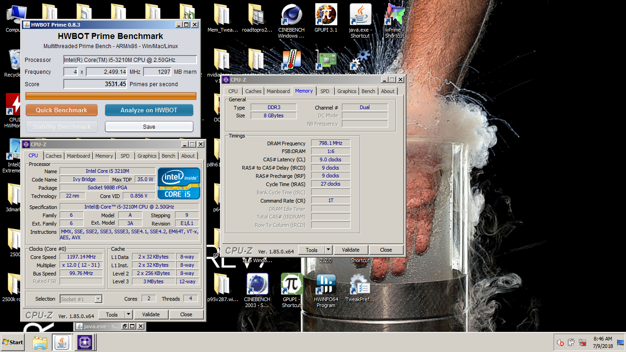Open the Tools dropdown arrow in CPU-Z CPU window
This screenshot has height=352, width=626.
(x=128, y=314)
